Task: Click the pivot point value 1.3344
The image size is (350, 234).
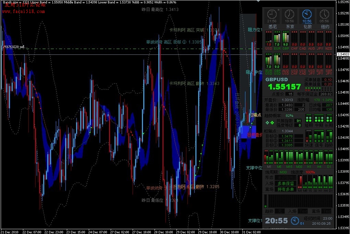Action: click(x=287, y=131)
